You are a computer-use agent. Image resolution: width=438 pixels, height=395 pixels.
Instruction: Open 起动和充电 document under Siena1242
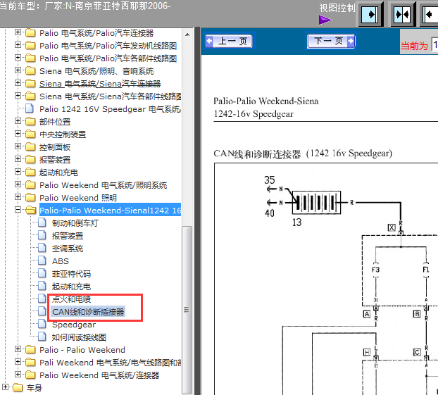[x=71, y=287]
